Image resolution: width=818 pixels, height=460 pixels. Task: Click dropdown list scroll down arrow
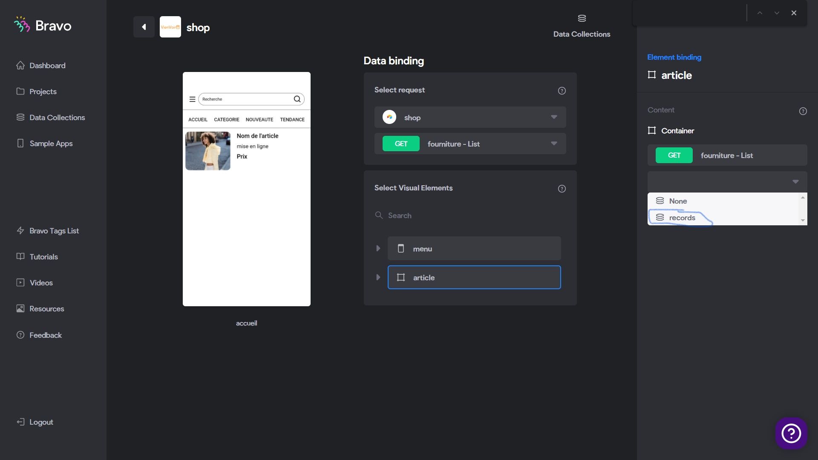(x=803, y=221)
